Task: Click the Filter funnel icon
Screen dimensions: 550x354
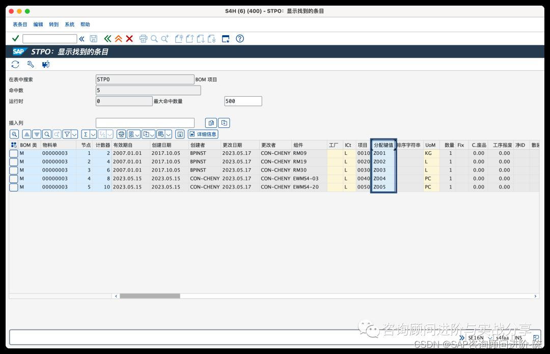Action: pyautogui.click(x=67, y=134)
